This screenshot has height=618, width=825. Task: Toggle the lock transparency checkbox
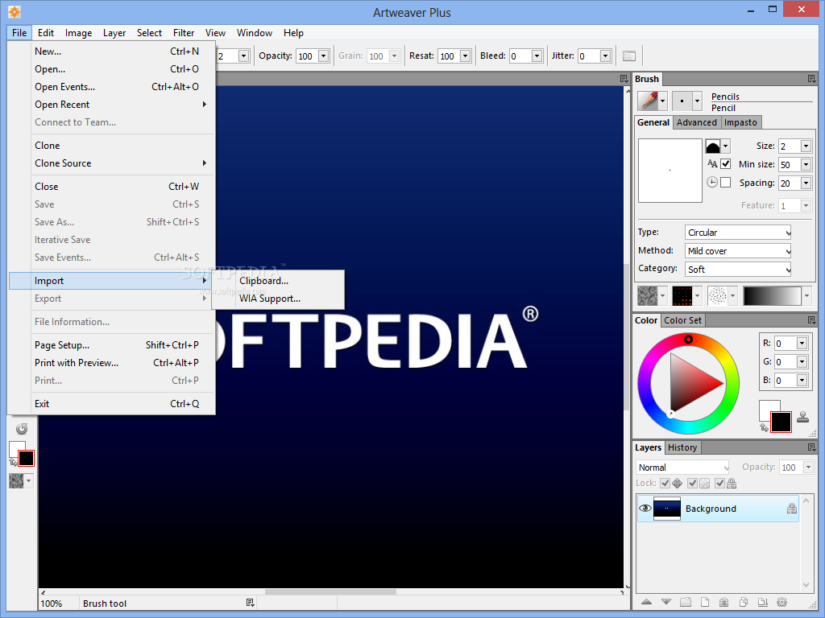tap(692, 483)
